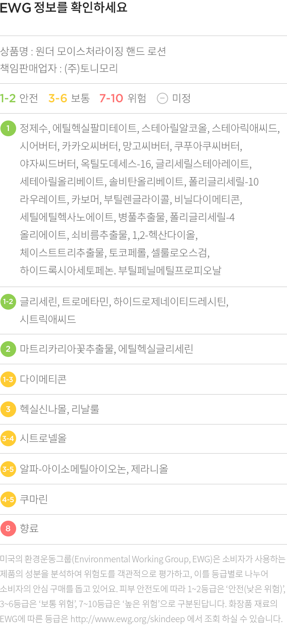Click the red 7-10 위험 legend label

point(122,98)
